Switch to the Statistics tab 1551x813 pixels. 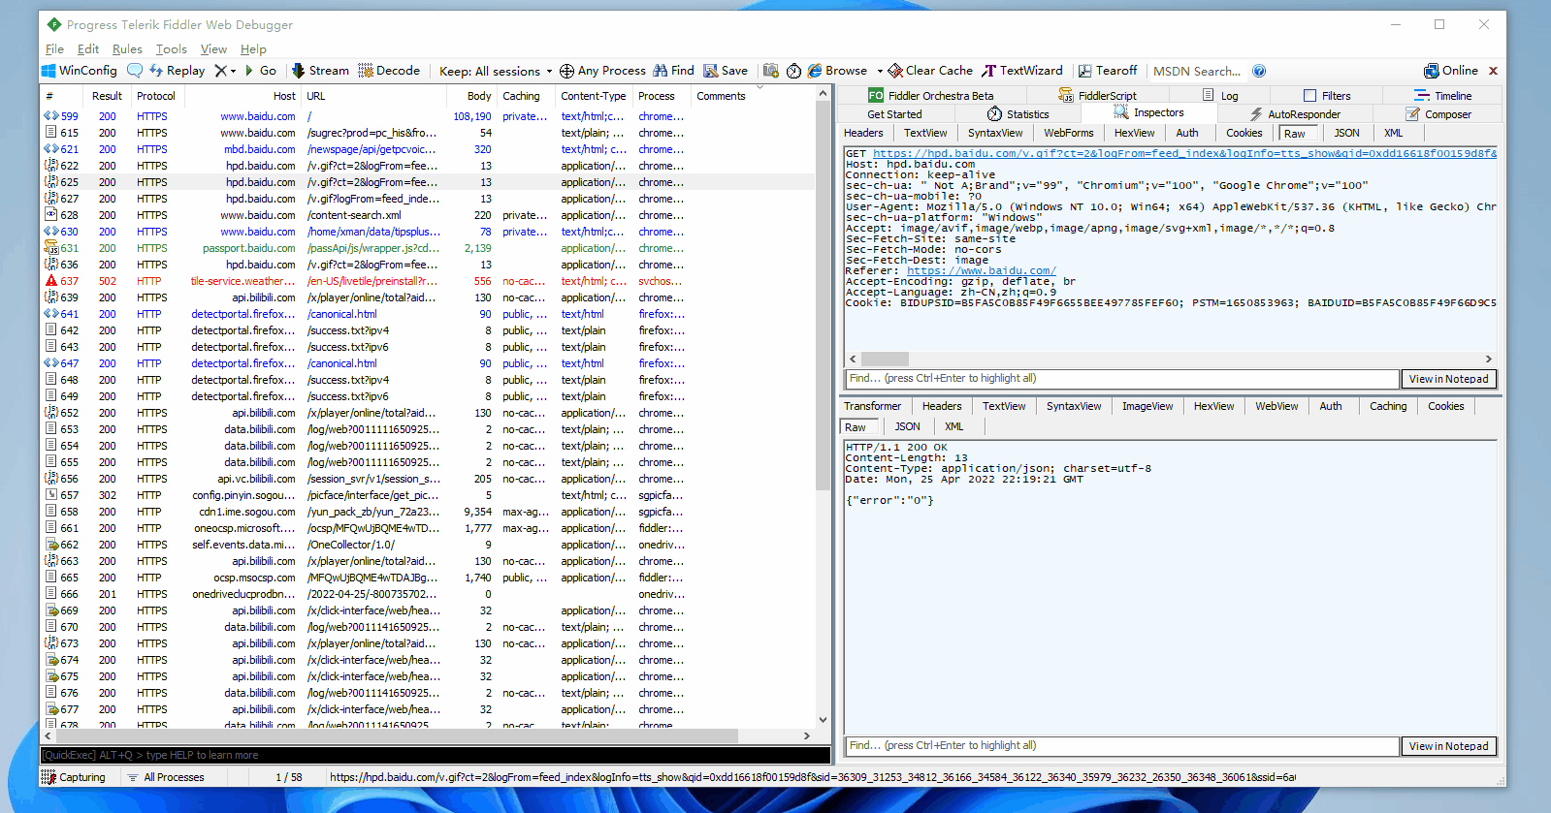coord(1018,113)
